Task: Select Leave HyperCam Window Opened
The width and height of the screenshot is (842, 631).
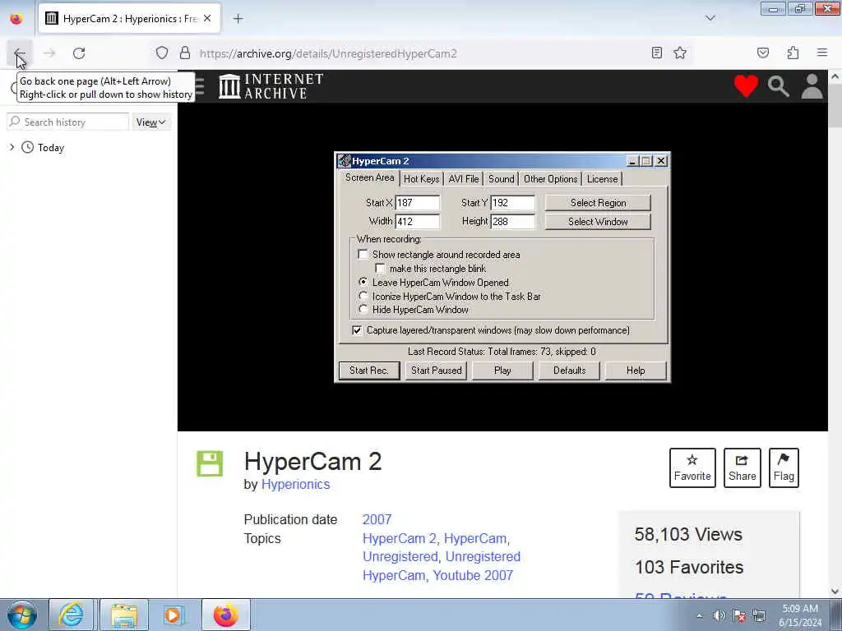Action: 363,282
